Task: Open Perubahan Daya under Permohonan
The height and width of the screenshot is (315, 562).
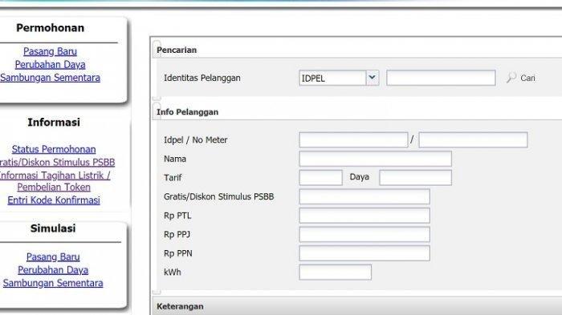Action: point(50,65)
